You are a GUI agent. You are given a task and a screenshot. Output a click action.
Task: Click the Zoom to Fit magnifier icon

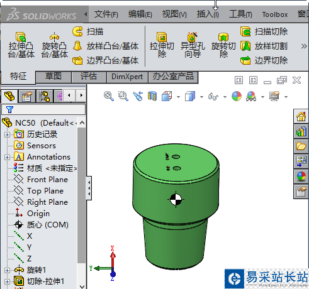[x=109, y=96]
